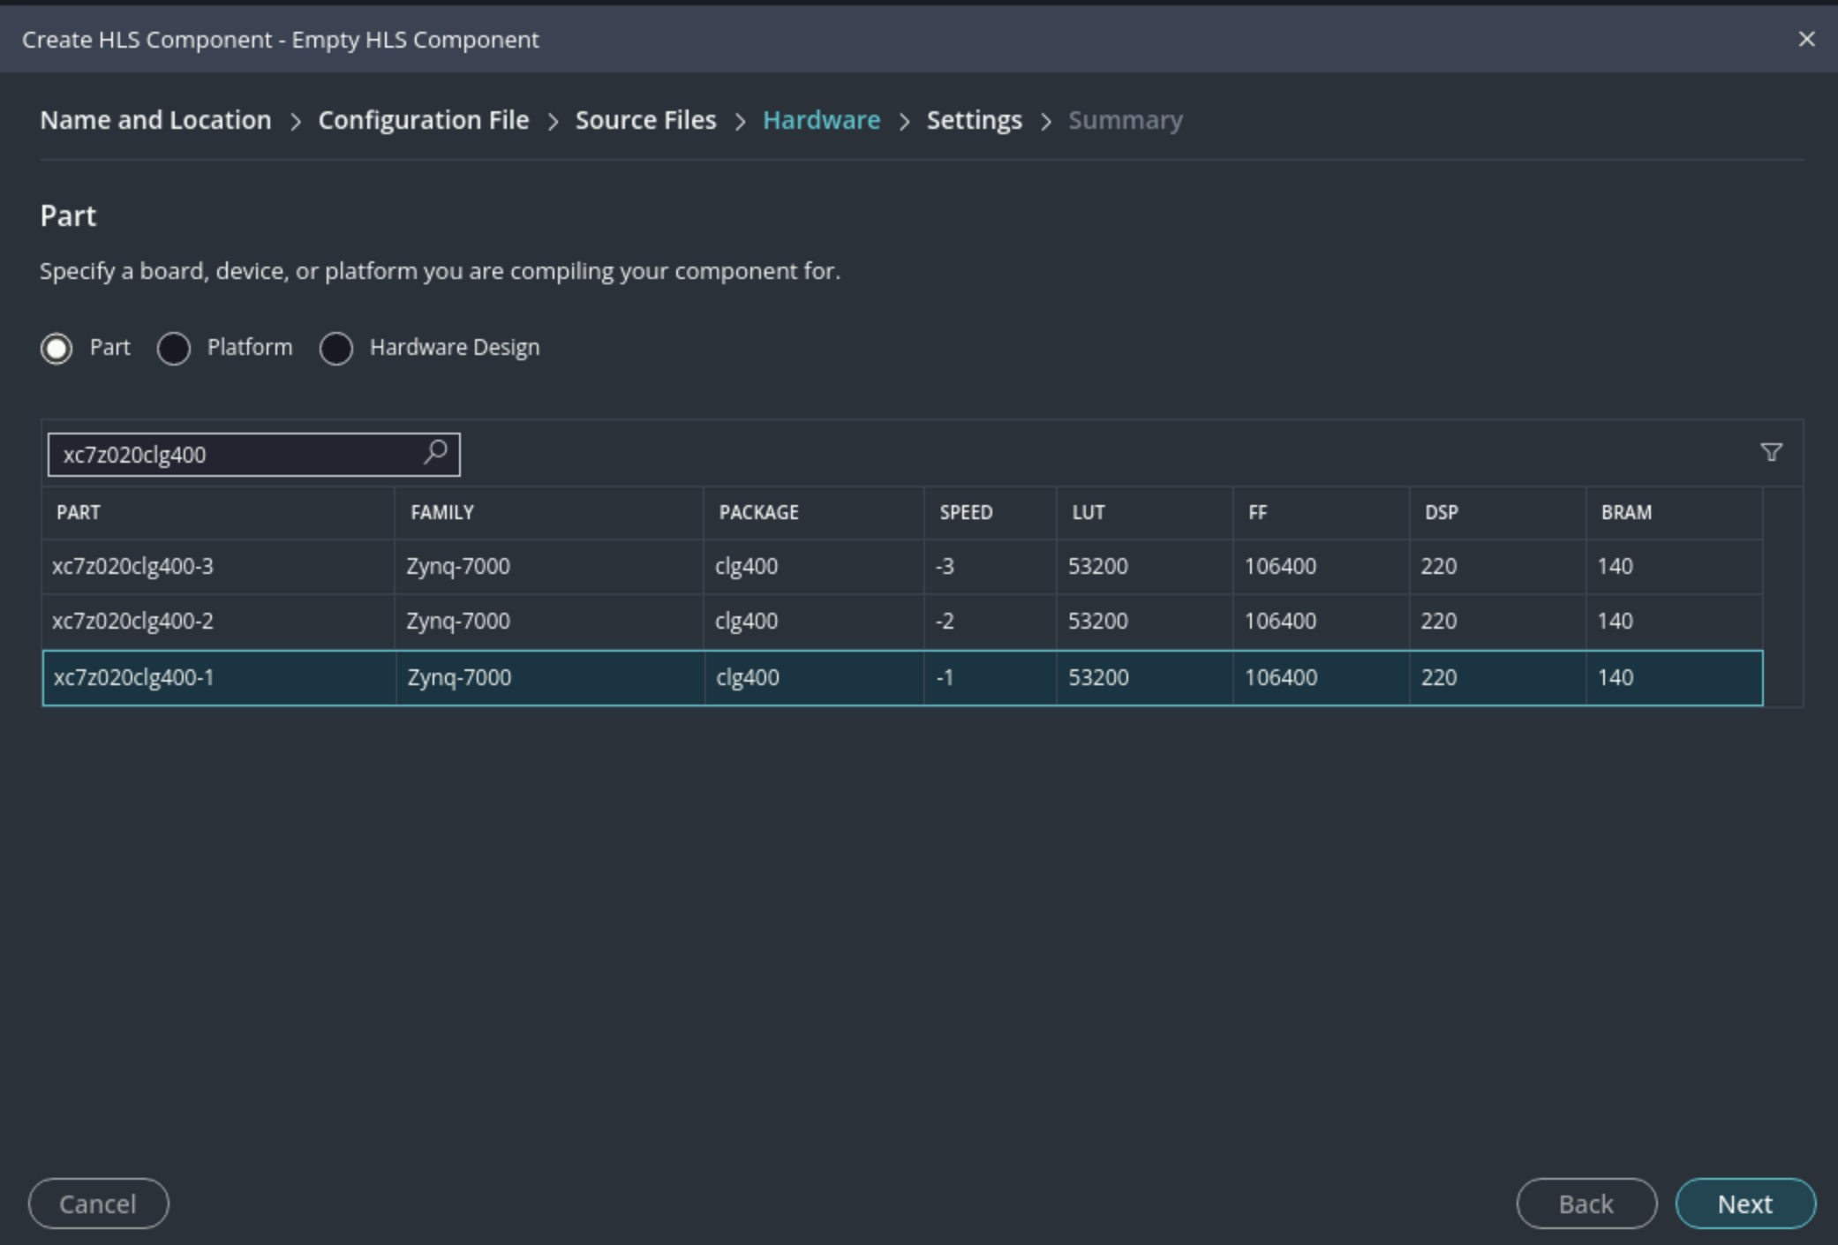Click the SPEED column header

(991, 513)
